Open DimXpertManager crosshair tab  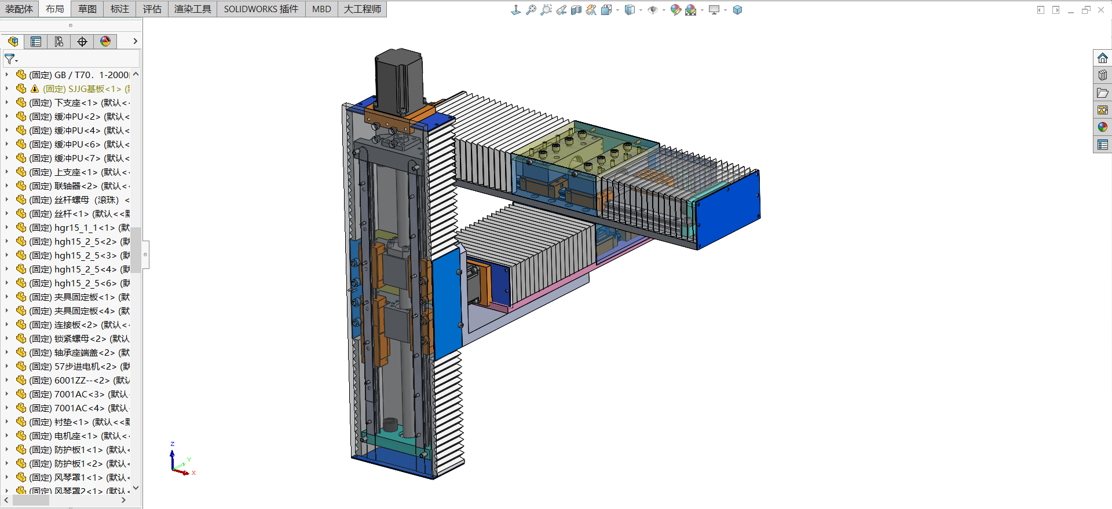82,42
